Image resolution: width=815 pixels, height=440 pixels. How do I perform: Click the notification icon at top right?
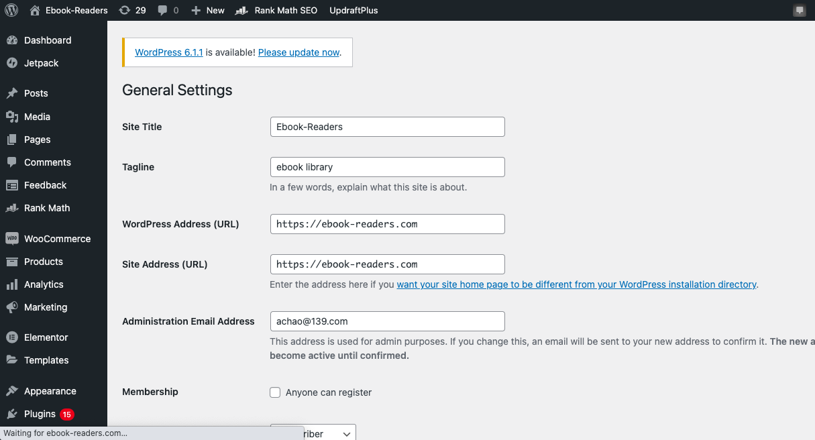[x=799, y=10]
